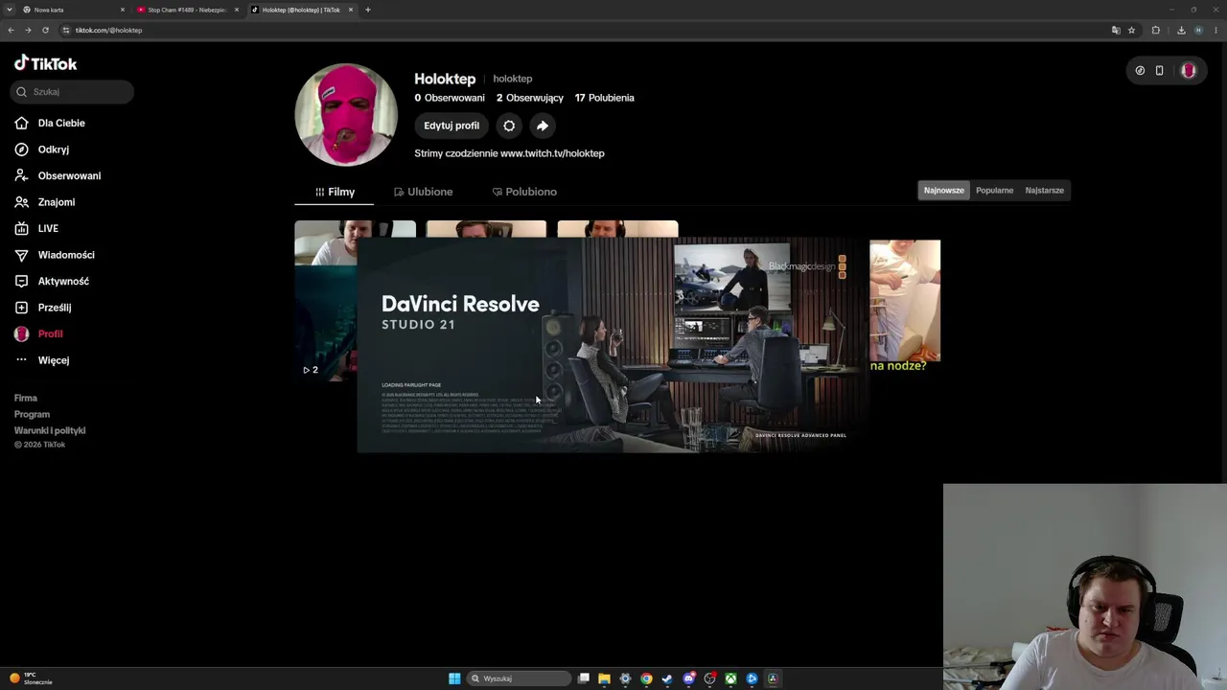
Task: Open Wiadomości in TikTok sidebar
Action: [x=54, y=255]
